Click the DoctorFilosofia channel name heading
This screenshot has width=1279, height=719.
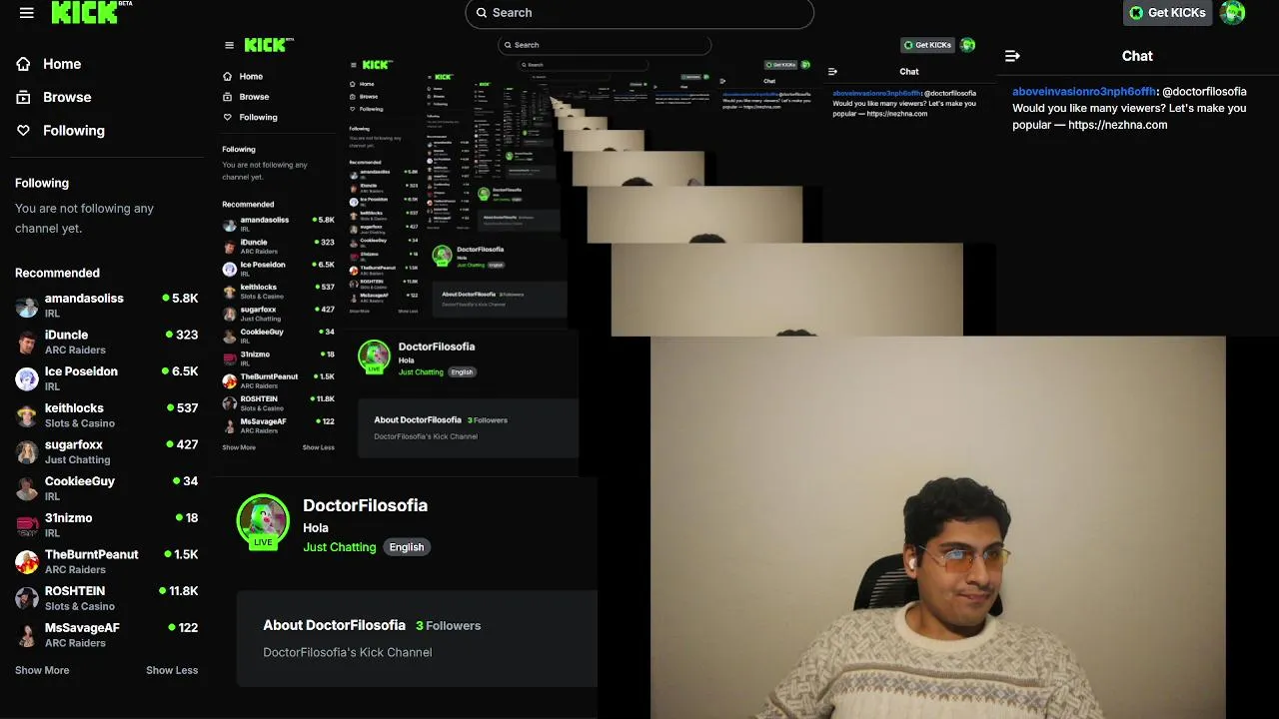pos(365,505)
